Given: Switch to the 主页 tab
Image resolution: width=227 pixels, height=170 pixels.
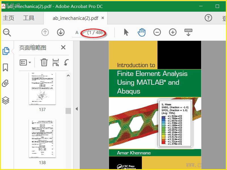Looking at the screenshot, I should pos(9,18).
